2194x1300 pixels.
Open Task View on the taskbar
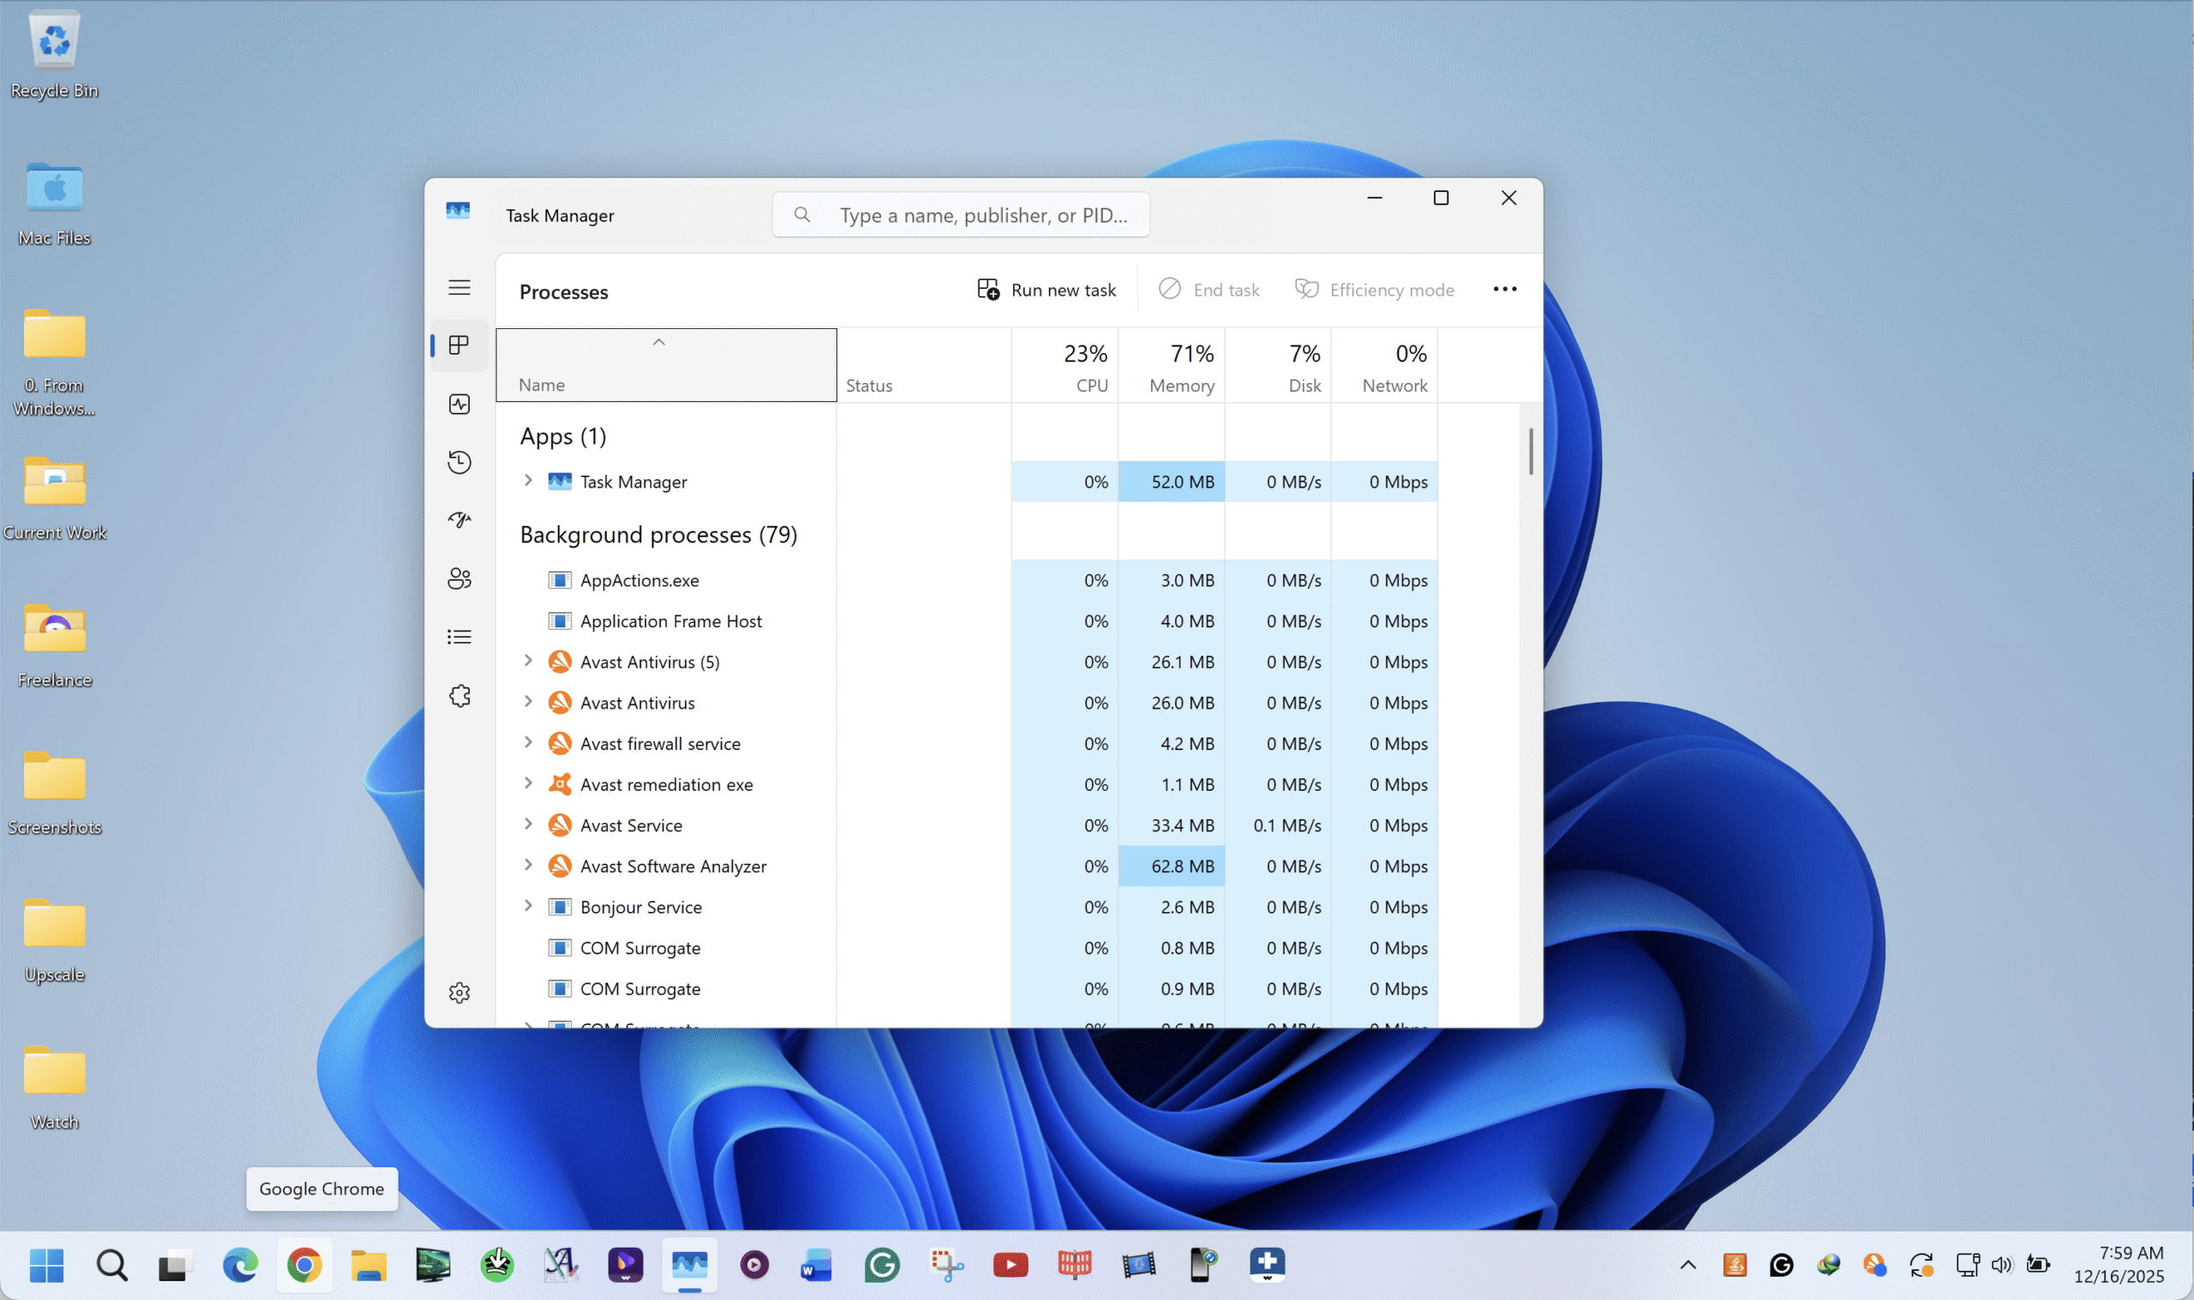click(175, 1265)
